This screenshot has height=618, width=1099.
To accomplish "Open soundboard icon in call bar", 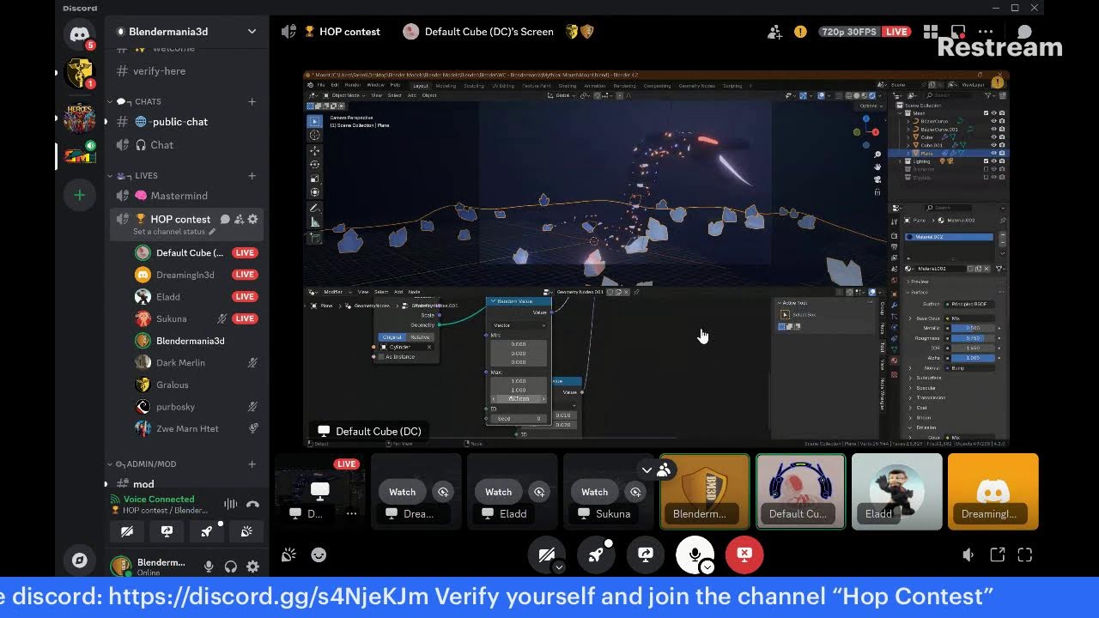I will pos(288,555).
